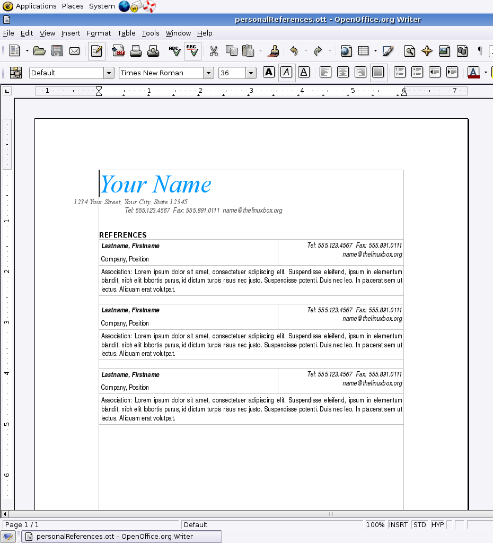493x543 pixels.
Task: Cut selection with scissors icon
Action: 214,51
